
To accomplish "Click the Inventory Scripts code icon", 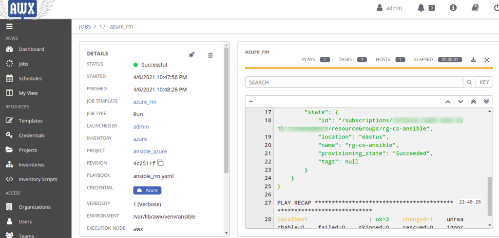I will 10,179.
